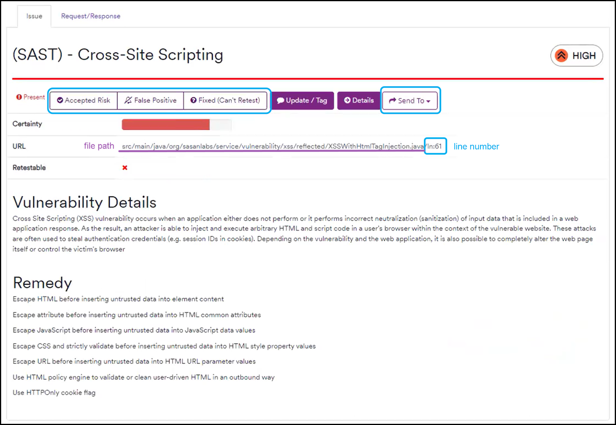The width and height of the screenshot is (616, 425).
Task: Open the Details panel
Action: [x=358, y=100]
